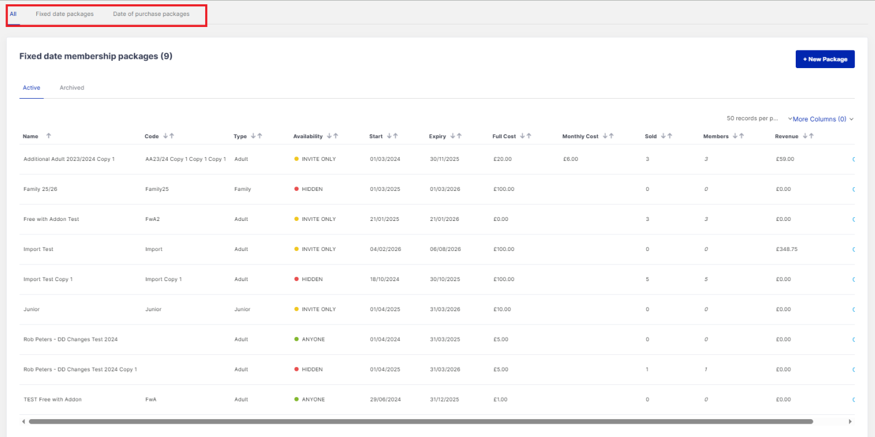Expand the More Columns (0) menu

click(x=821, y=119)
